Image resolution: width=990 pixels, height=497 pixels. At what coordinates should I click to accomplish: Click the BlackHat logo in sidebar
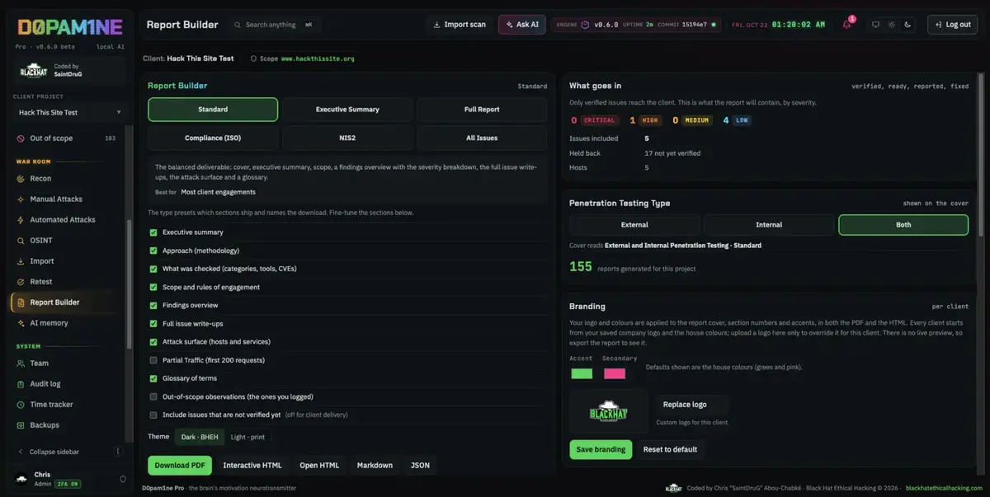coord(34,70)
